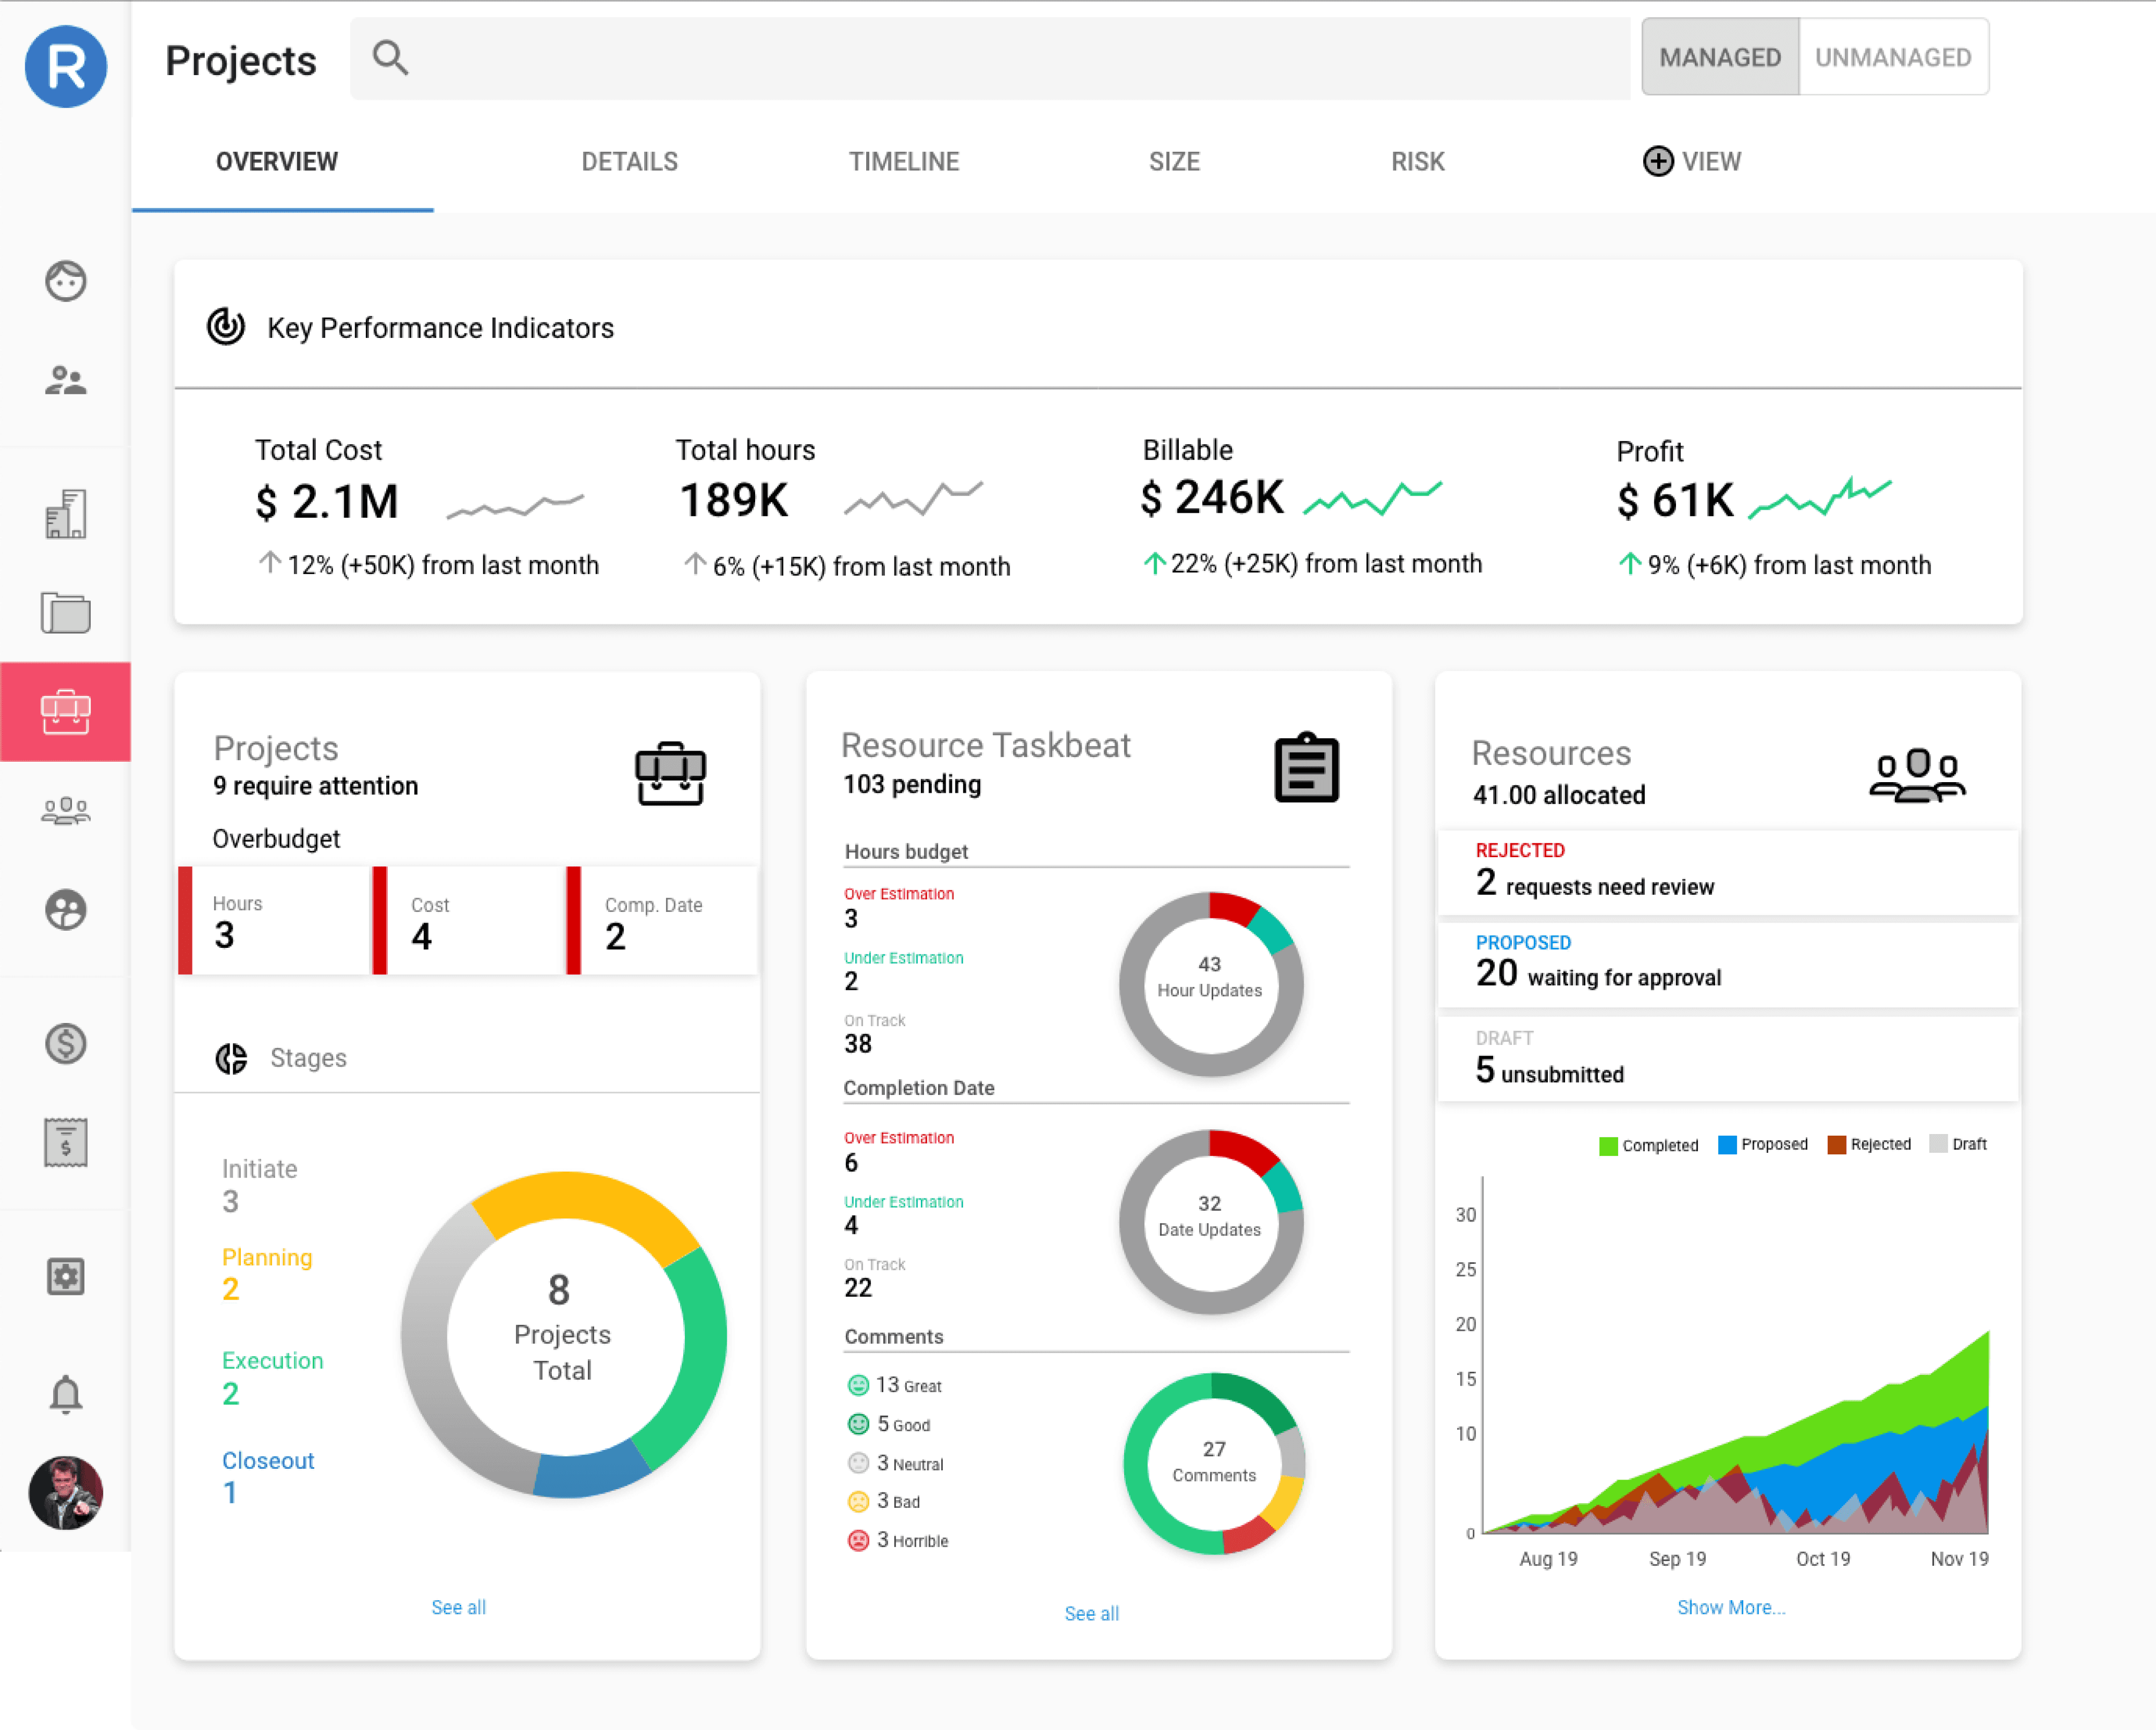Click the projects search field
Screen dimensions: 2156x1730
pyautogui.click(x=990, y=58)
